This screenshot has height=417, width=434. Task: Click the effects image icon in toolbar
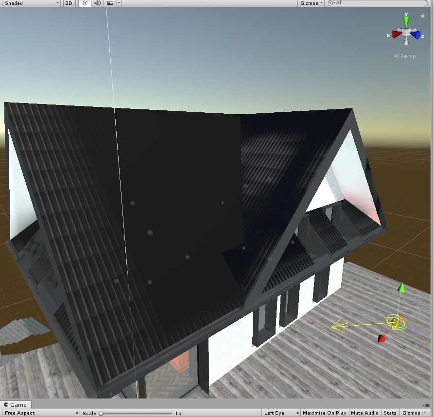109,3
